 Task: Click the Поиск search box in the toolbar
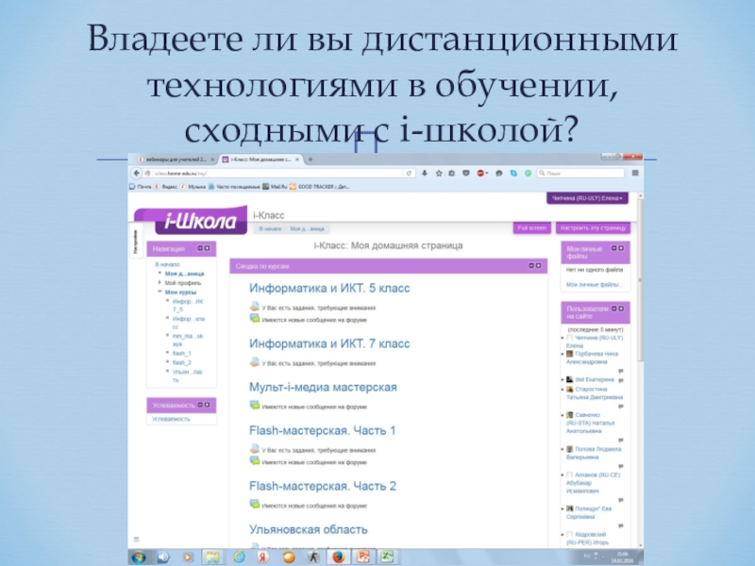[x=580, y=174]
